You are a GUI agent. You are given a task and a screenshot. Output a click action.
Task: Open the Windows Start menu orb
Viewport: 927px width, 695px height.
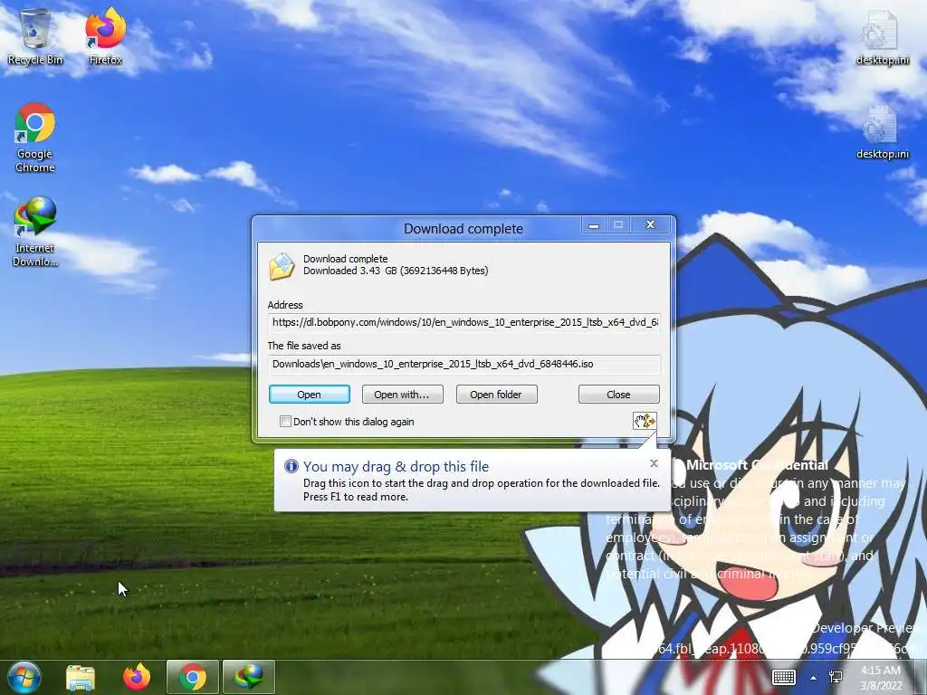coord(24,677)
